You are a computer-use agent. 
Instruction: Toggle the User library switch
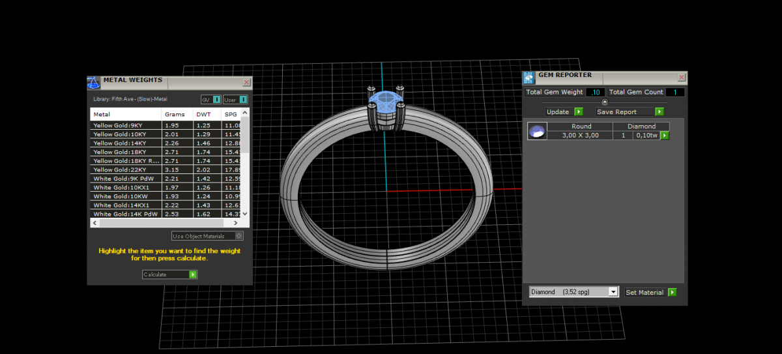pos(243,100)
